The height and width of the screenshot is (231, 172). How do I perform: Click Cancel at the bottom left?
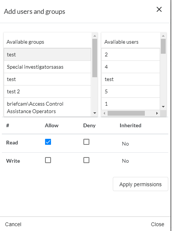point(13,224)
